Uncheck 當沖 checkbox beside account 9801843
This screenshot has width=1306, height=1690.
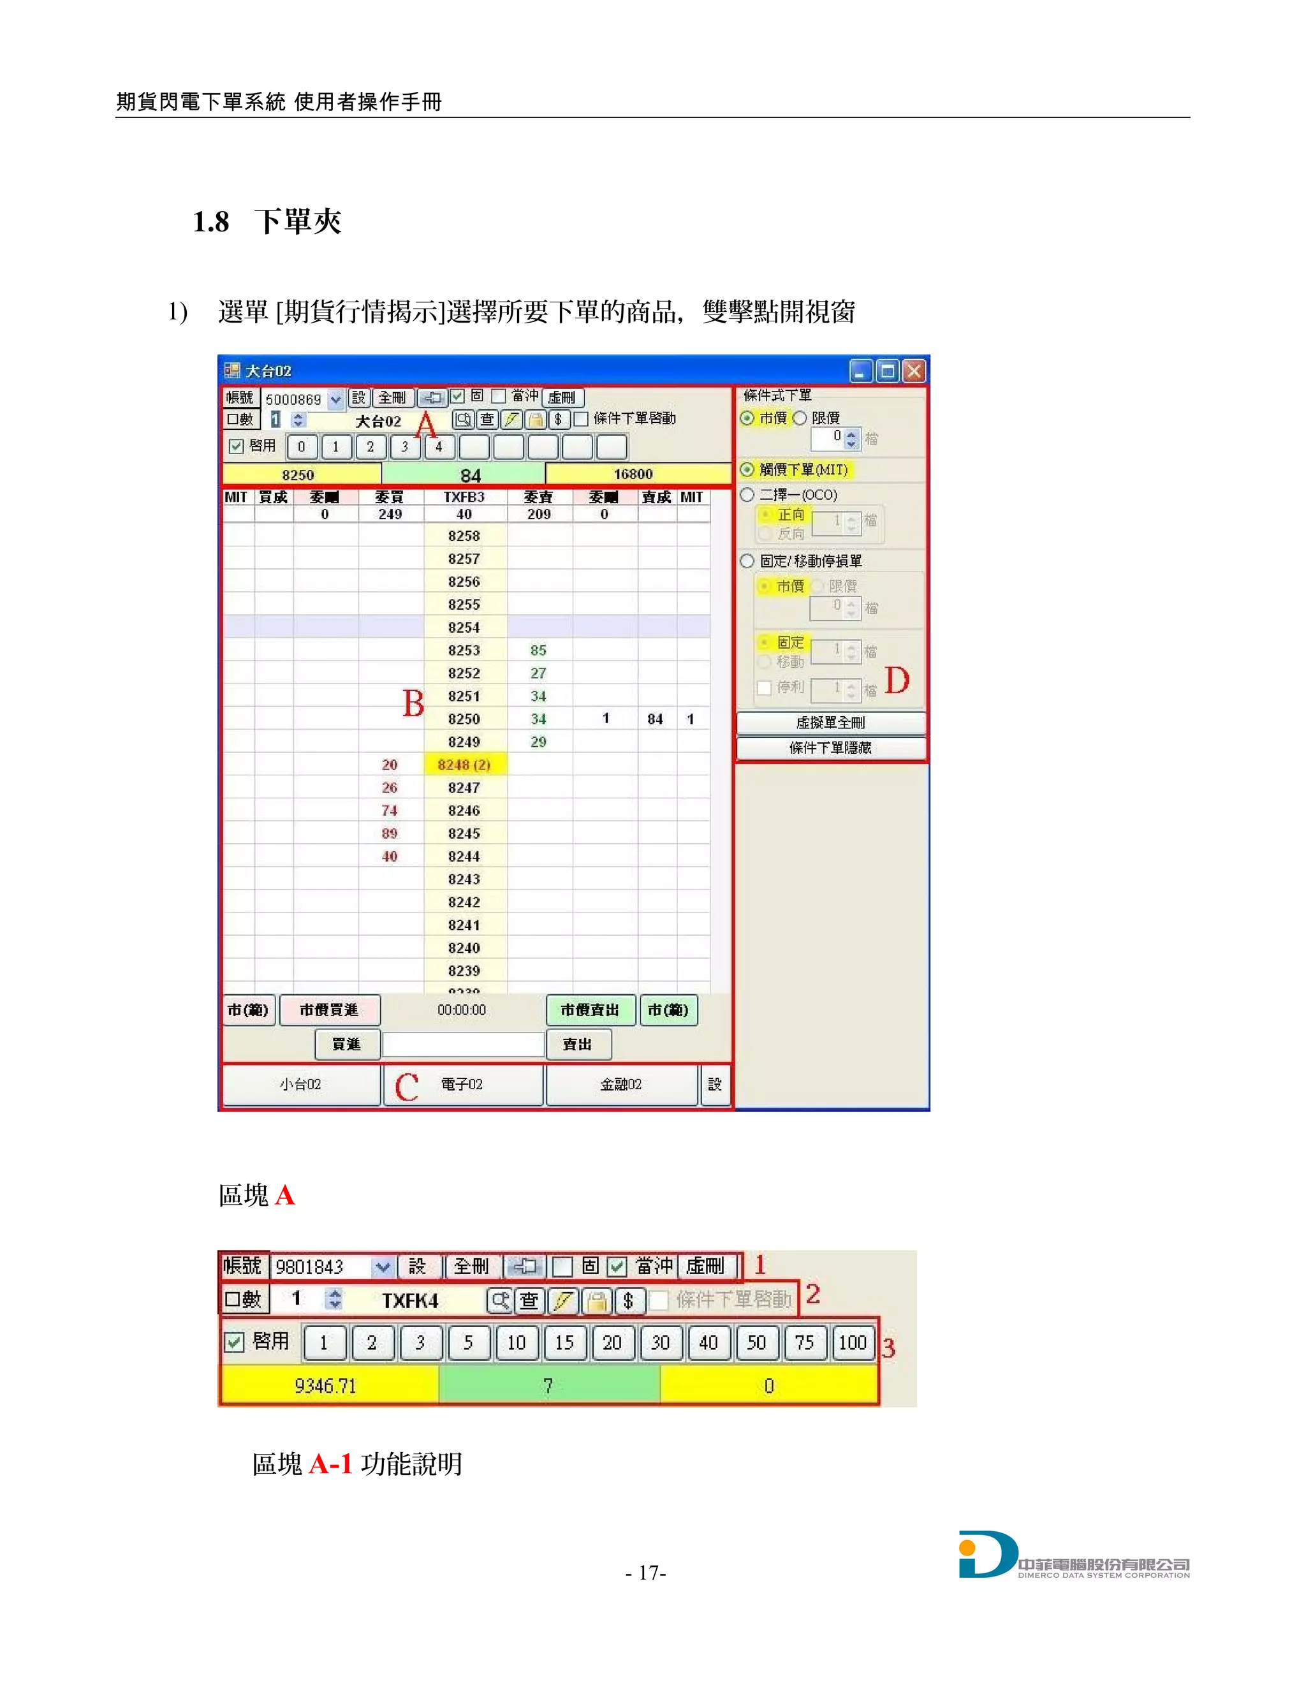pyautogui.click(x=617, y=1267)
